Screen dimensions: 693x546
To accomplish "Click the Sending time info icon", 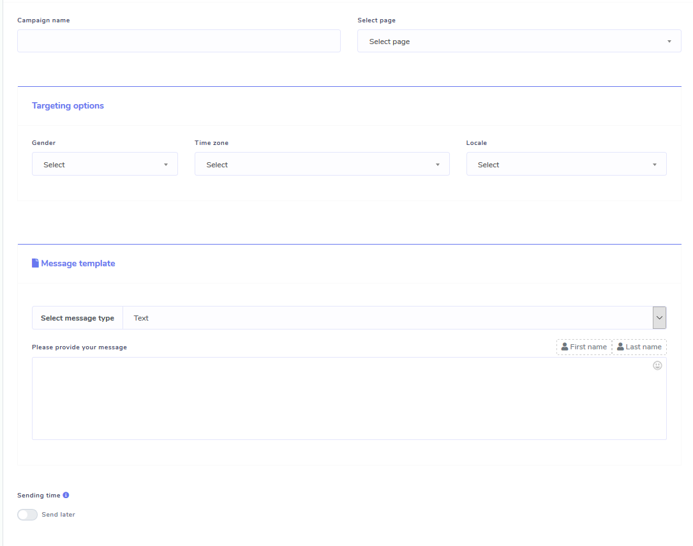I will tap(66, 495).
